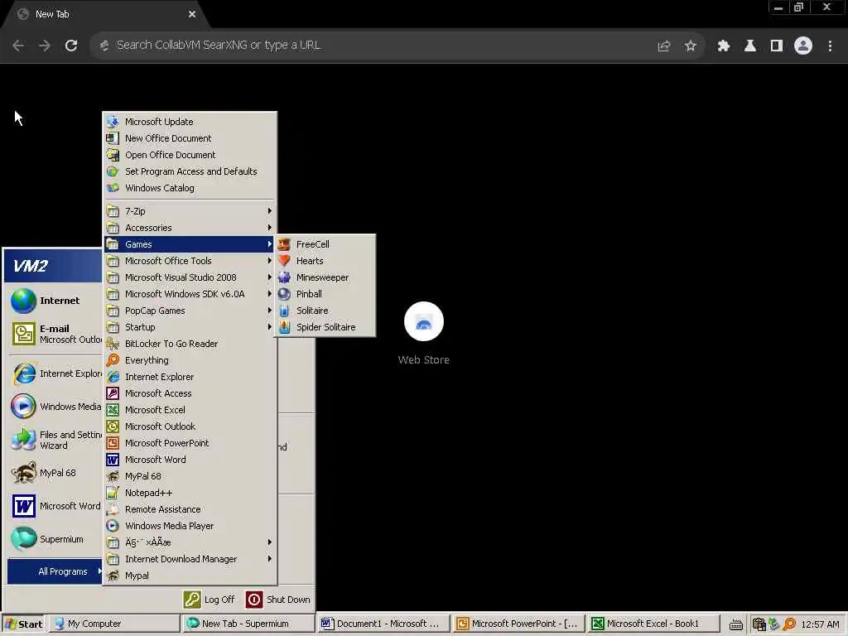Expand PopCap Games submenu
The image size is (848, 636).
coord(190,311)
